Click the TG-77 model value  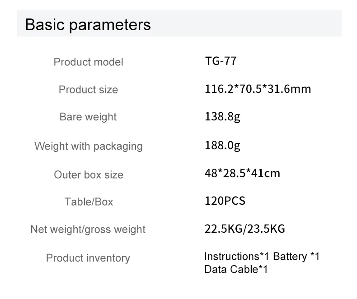221,61
